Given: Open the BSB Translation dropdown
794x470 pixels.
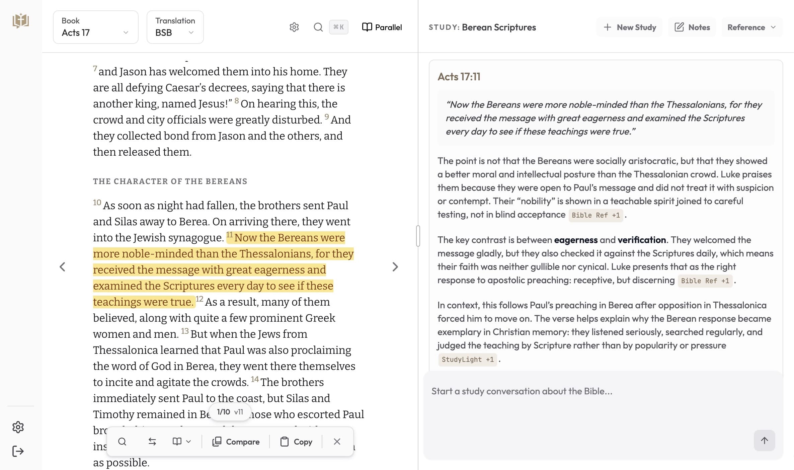Looking at the screenshot, I should point(175,27).
